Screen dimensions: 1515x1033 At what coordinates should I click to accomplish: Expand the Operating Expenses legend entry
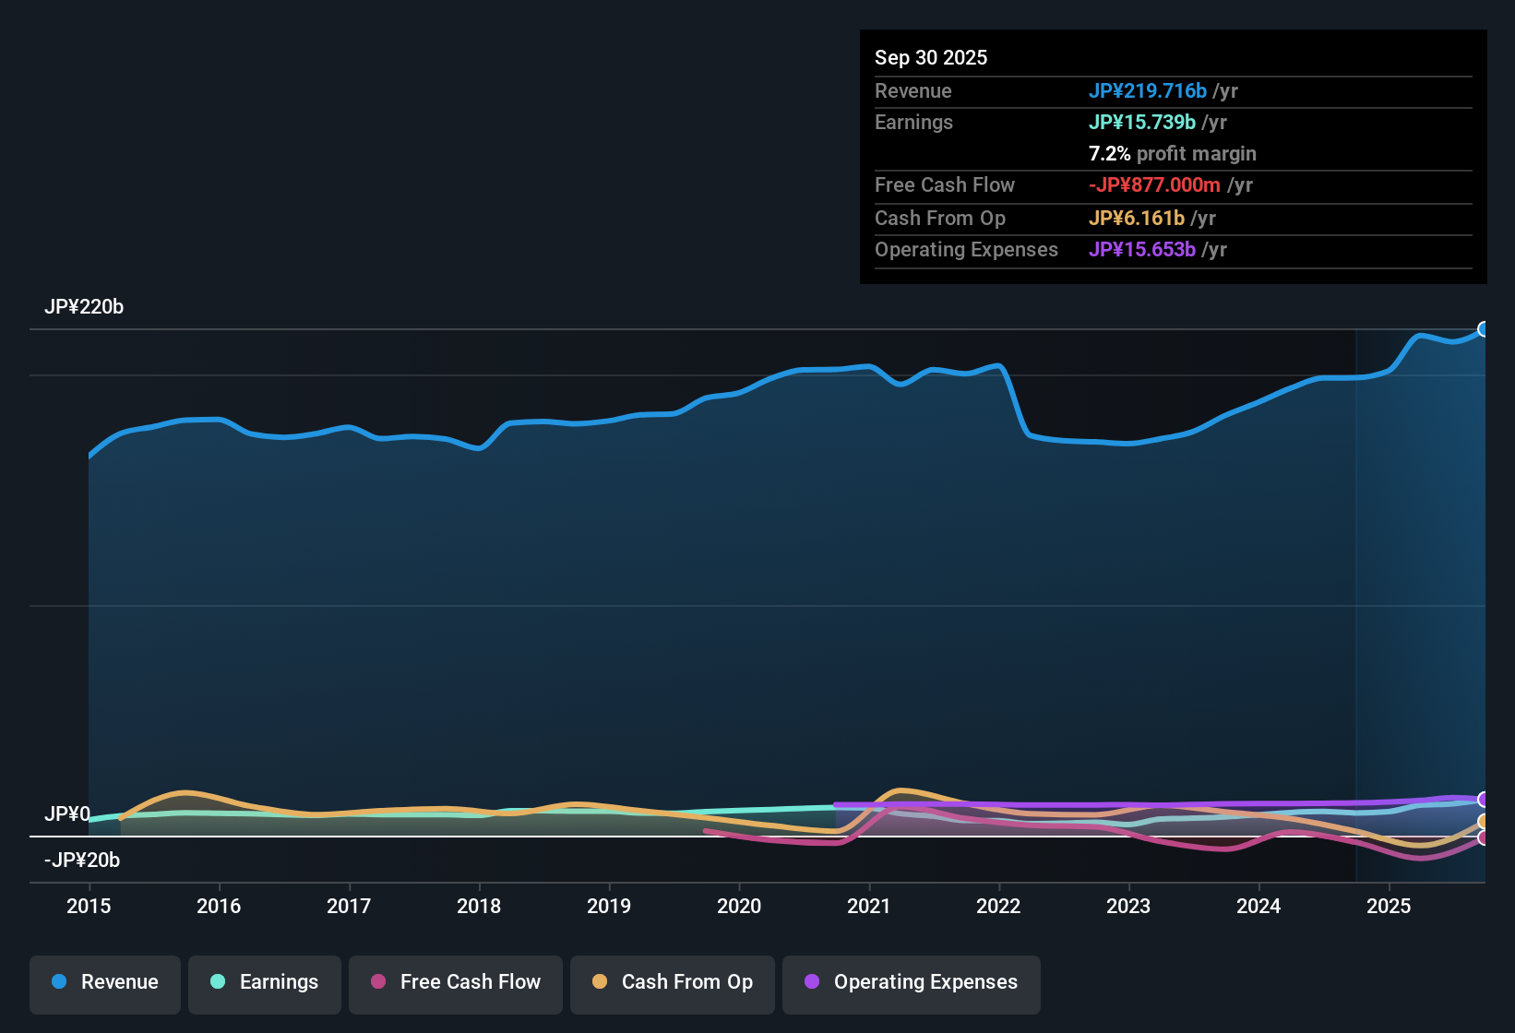pyautogui.click(x=911, y=982)
